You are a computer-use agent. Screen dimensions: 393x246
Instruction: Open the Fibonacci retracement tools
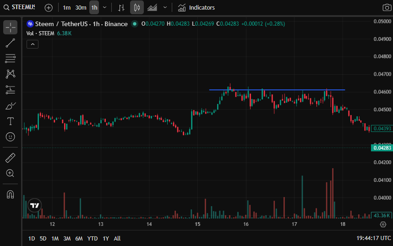(10, 59)
